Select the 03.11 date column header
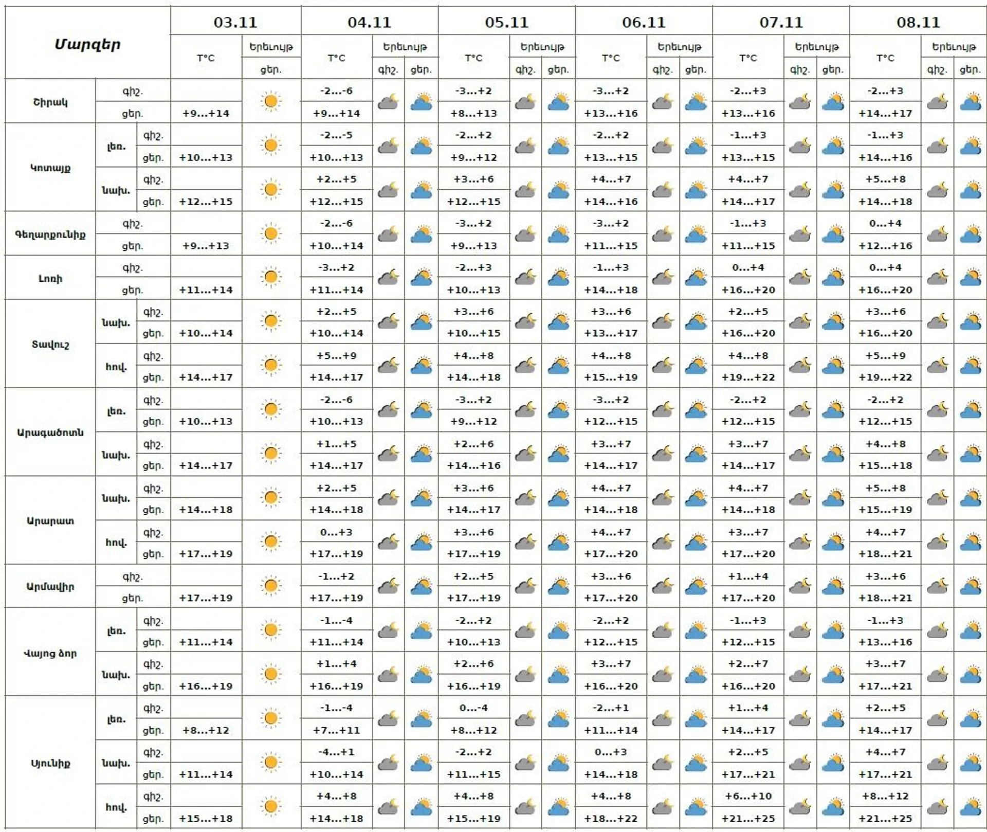The height and width of the screenshot is (832, 987). click(x=235, y=22)
